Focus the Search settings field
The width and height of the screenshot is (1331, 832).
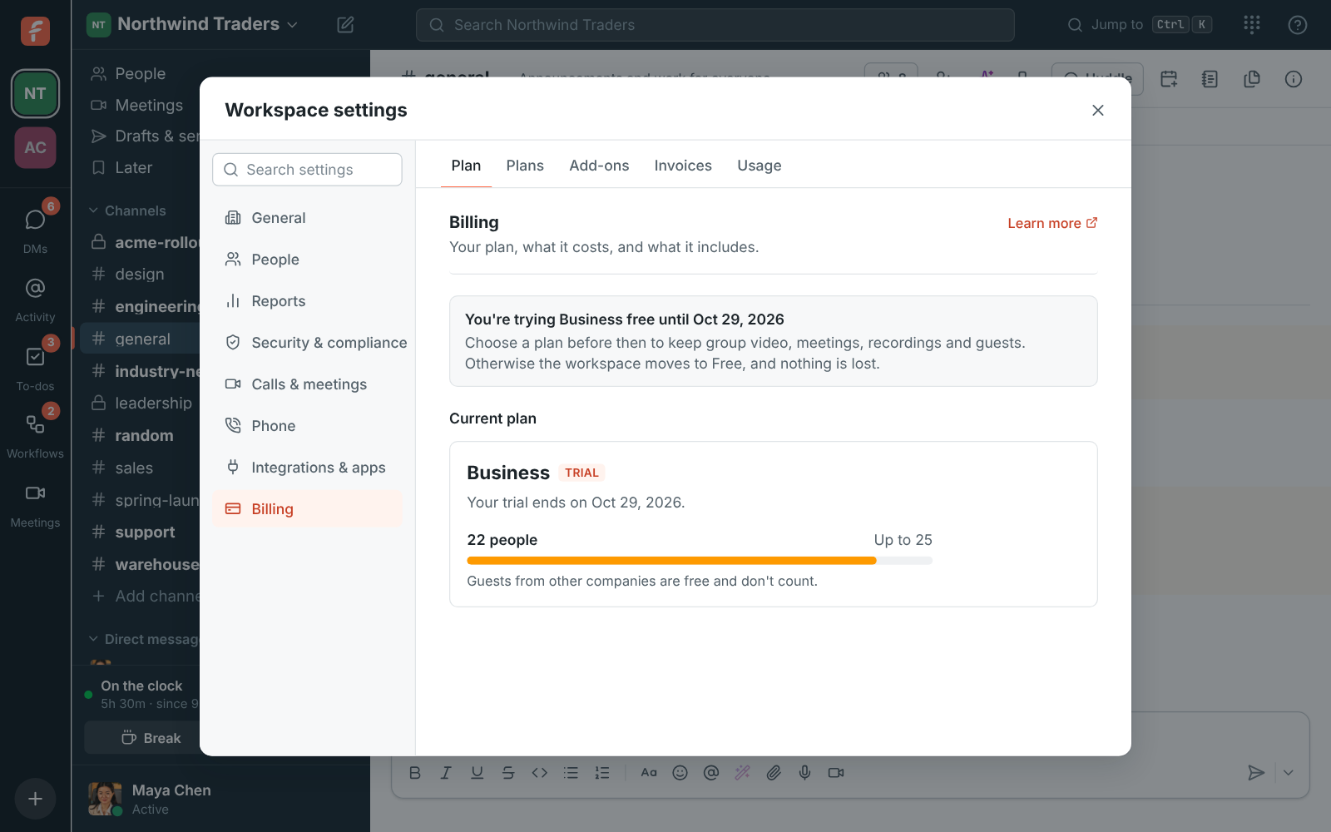[x=308, y=170]
